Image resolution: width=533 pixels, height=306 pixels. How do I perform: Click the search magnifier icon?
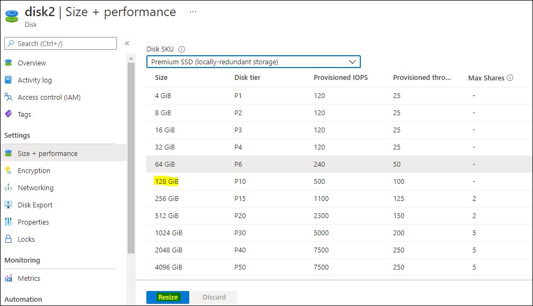coord(11,43)
